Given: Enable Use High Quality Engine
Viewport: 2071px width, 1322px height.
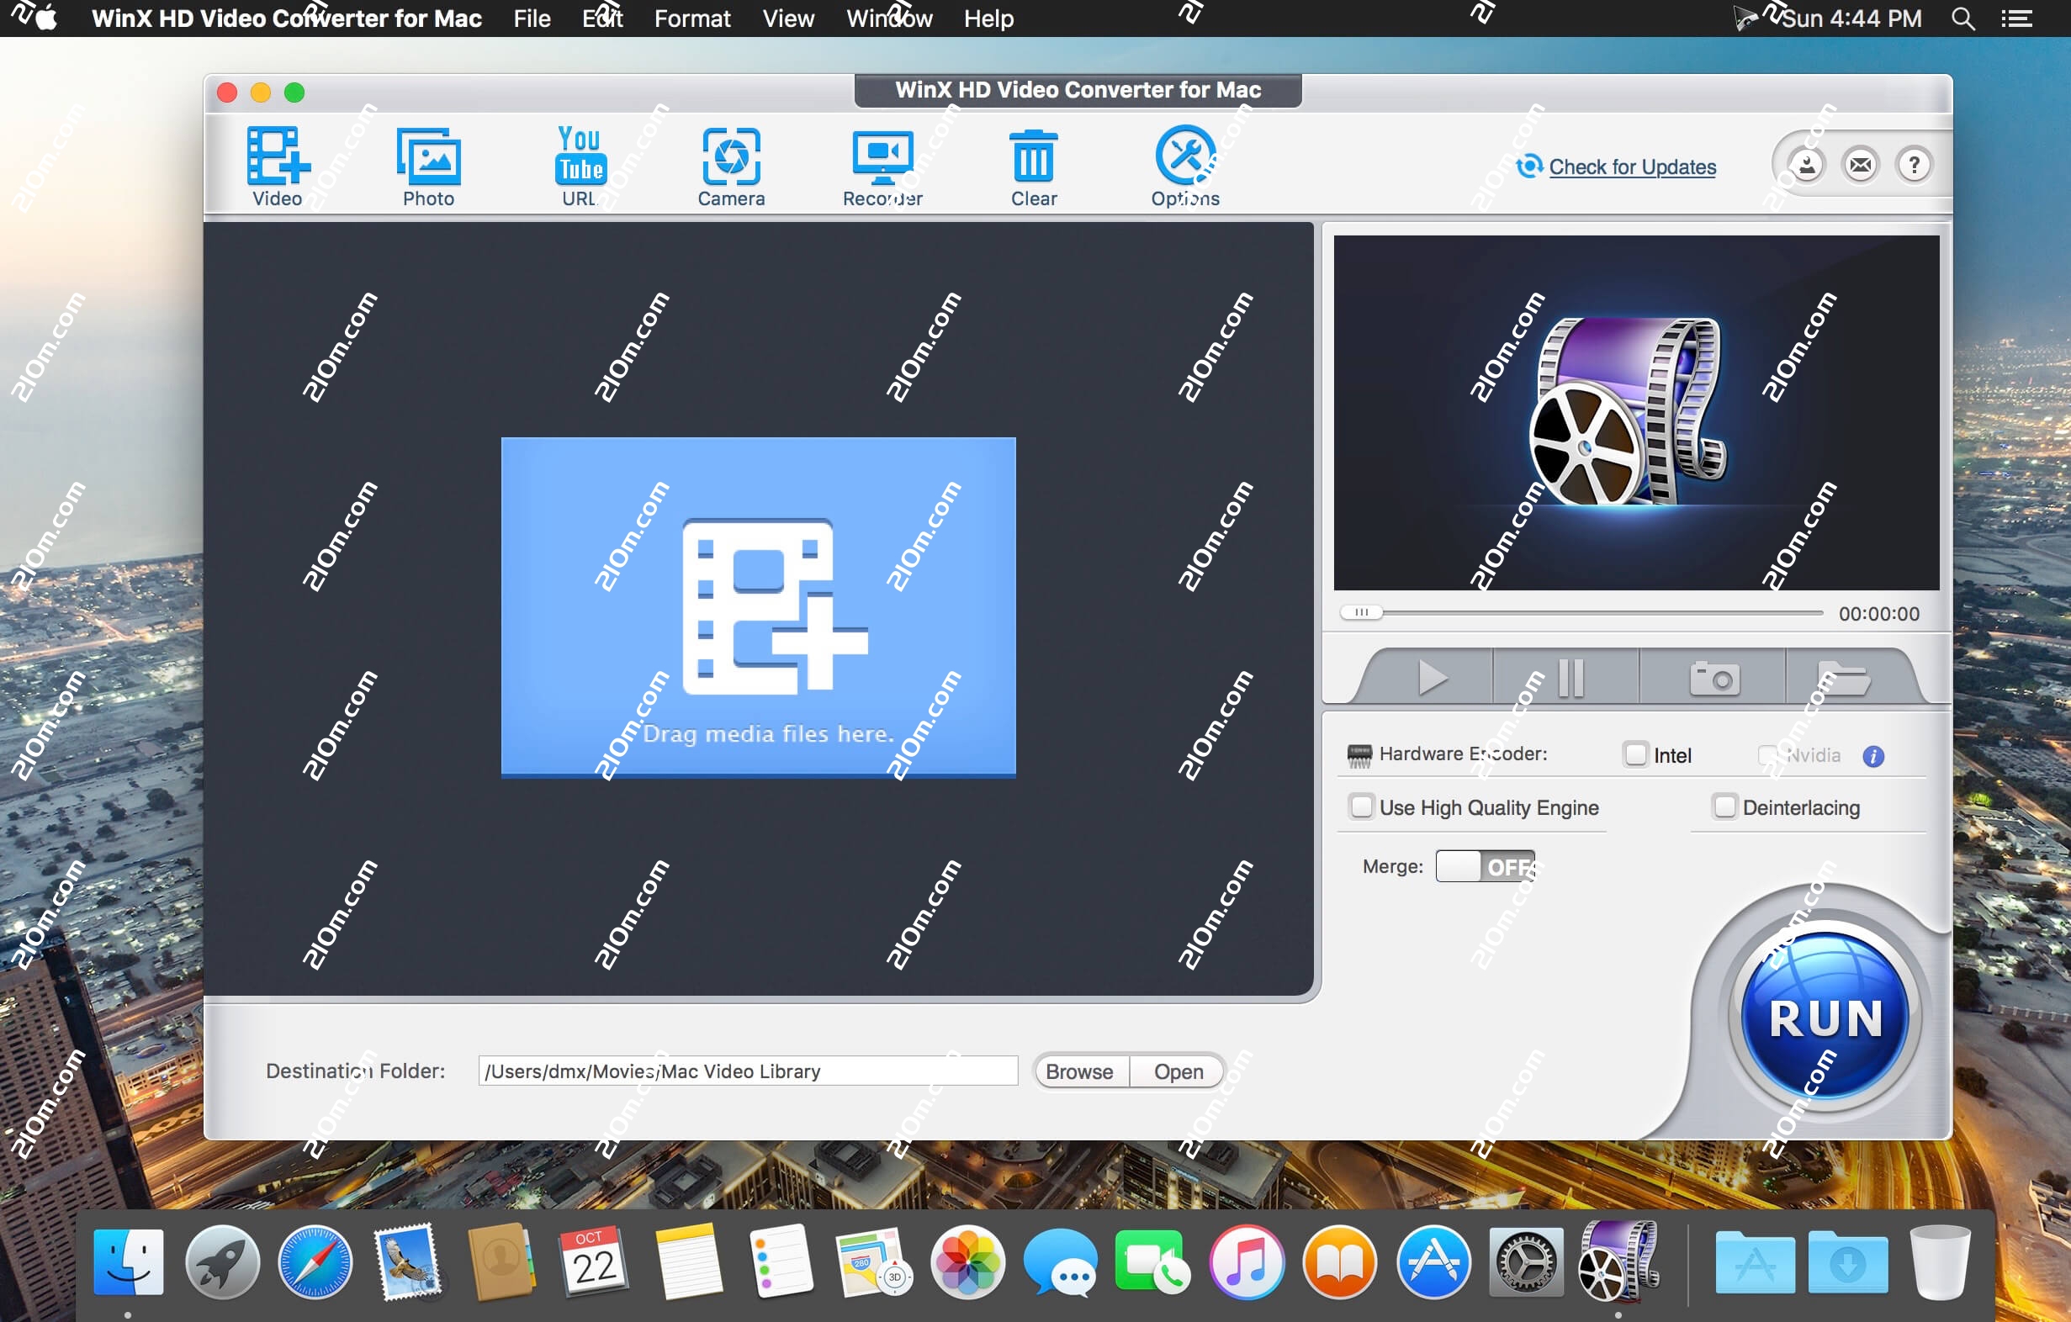Looking at the screenshot, I should [x=1361, y=806].
